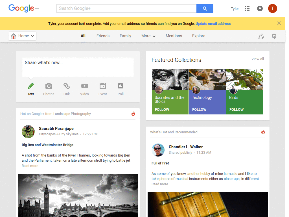Open Chandler L. Walker's profile photo
The height and width of the screenshot is (217, 289).
coord(158,150)
